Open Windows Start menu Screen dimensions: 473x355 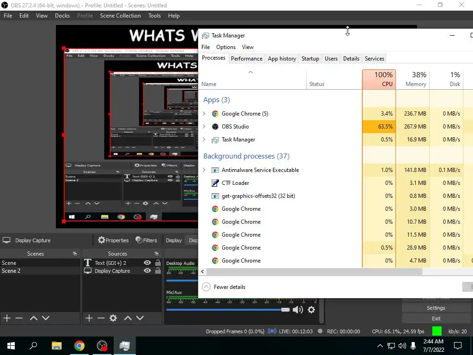[11, 345]
